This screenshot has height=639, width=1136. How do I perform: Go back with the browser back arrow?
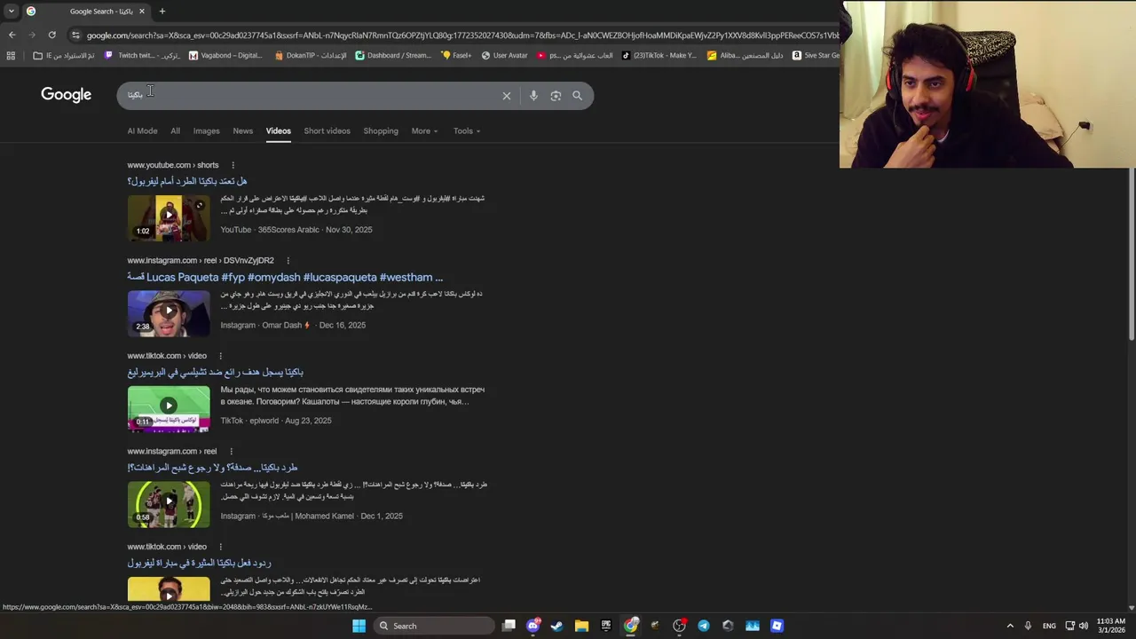click(x=12, y=35)
